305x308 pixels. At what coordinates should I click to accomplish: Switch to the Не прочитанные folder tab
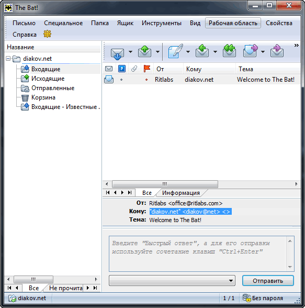(x=66, y=288)
